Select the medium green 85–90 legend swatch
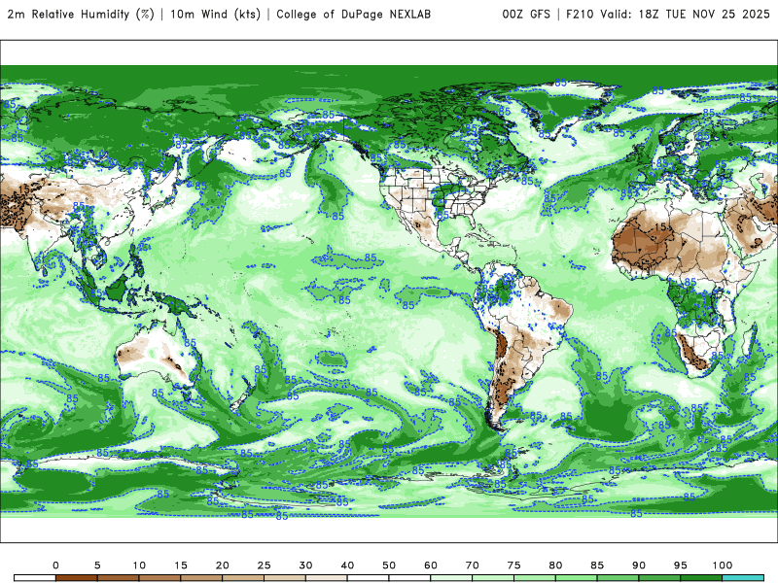Screen dimensions: 778x583 coord(619,578)
